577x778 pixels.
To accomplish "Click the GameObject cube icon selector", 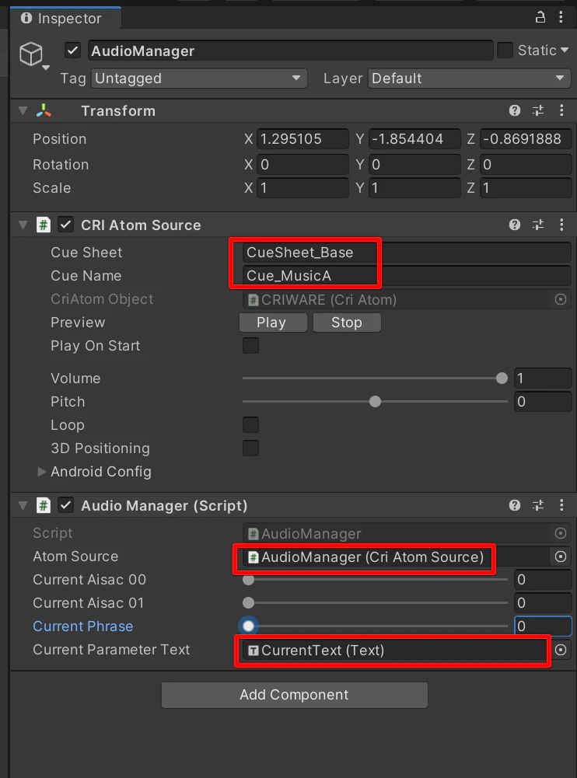I will (x=31, y=54).
